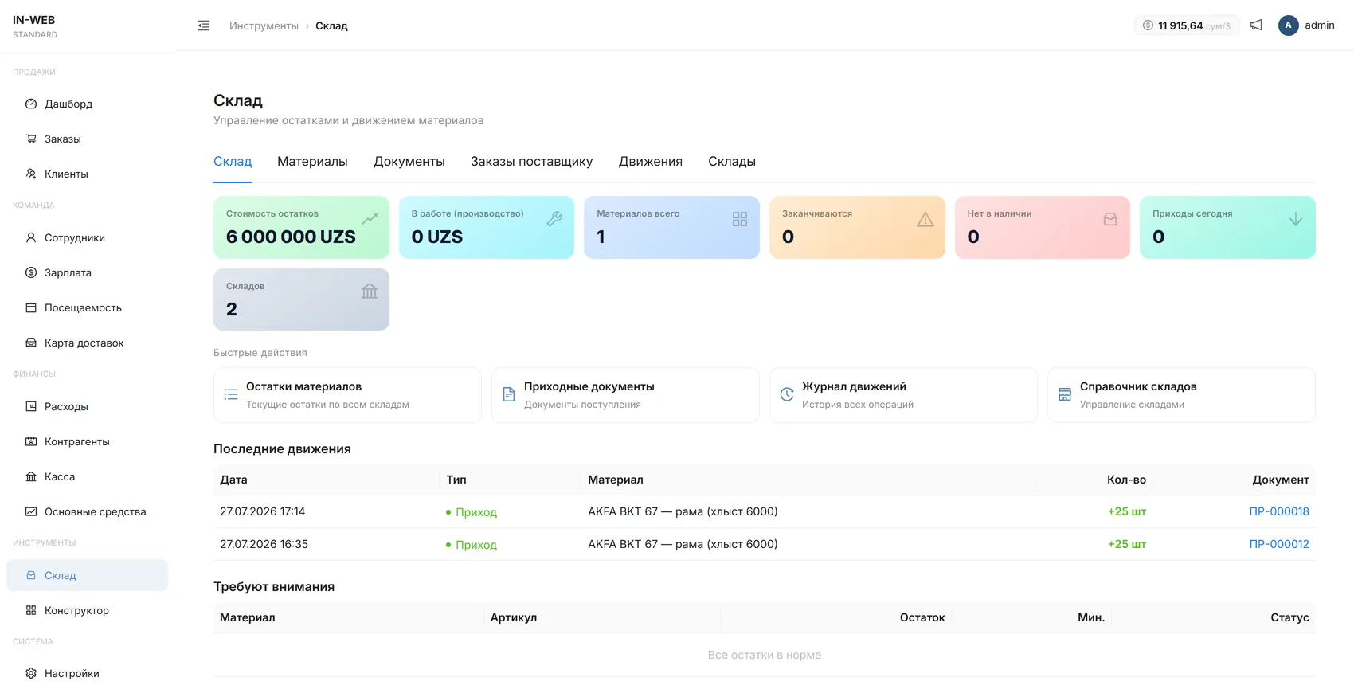Open document ПР-000018
Viewport: 1354px width, 697px height.
[1279, 511]
